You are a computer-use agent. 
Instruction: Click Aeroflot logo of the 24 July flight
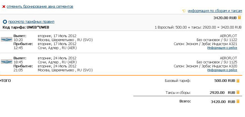pyautogui.click(x=7, y=61)
